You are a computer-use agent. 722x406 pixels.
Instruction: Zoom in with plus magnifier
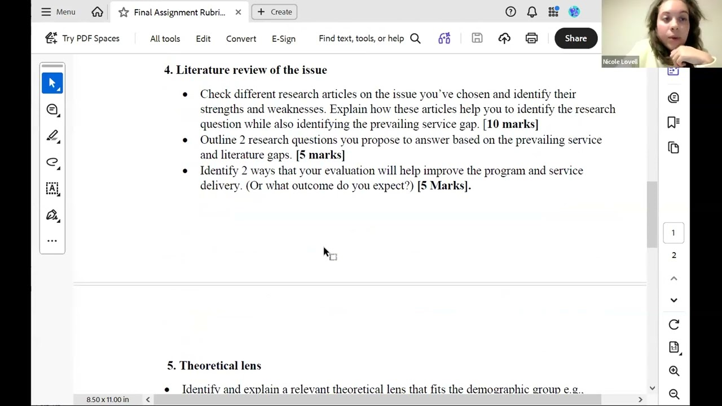673,371
